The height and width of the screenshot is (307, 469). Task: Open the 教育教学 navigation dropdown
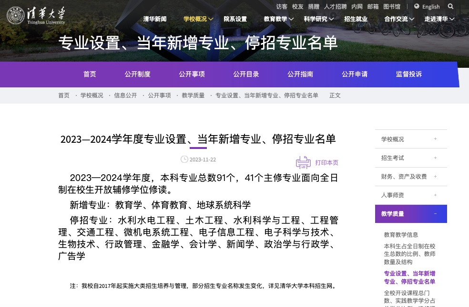(x=278, y=19)
